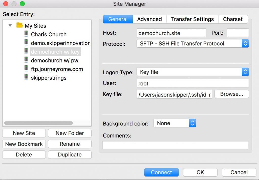Connect to the selected site
This screenshot has height=180, width=259.
[161, 172]
